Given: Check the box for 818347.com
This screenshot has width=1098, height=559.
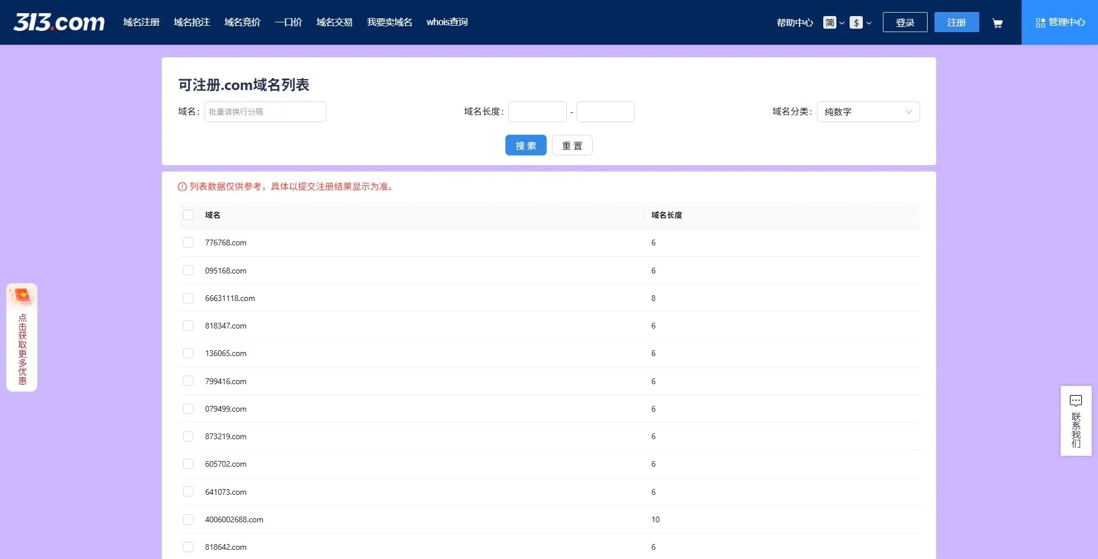Looking at the screenshot, I should [188, 326].
